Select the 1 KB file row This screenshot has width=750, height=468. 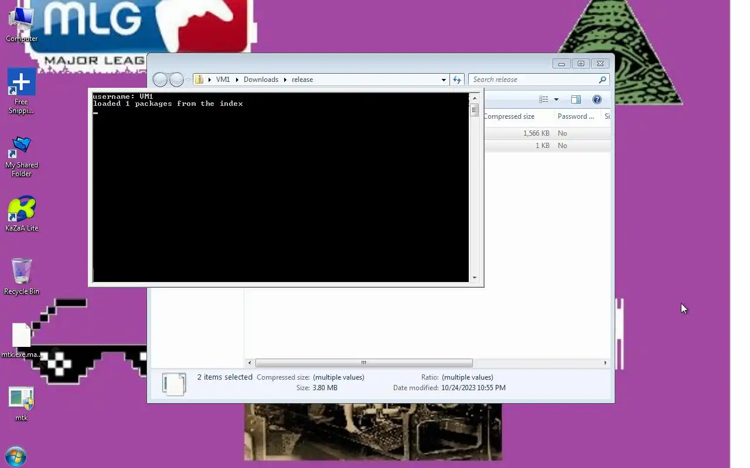pos(547,146)
